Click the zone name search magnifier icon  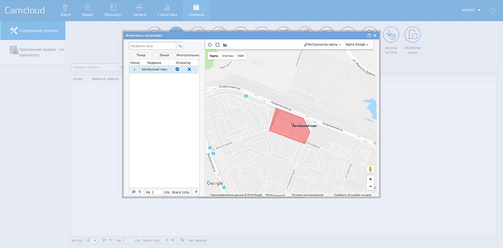click(x=179, y=46)
